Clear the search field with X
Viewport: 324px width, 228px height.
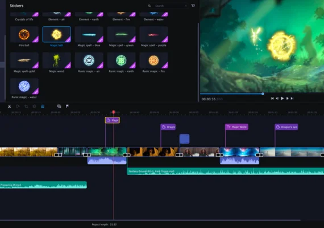(186, 6)
